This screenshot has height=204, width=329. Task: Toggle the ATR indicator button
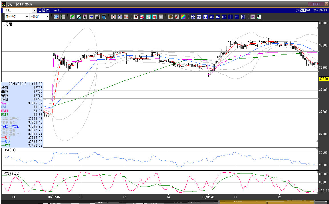pos(224,17)
